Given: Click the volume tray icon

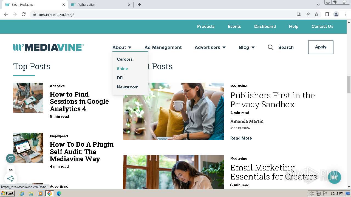Looking at the screenshot, I should pos(312,193).
